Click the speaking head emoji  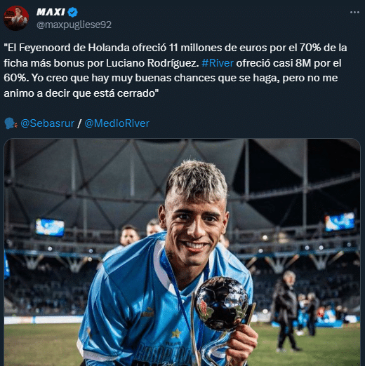pos(11,123)
